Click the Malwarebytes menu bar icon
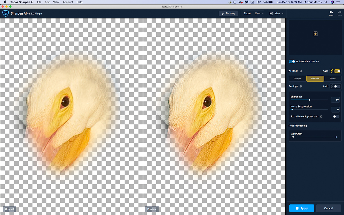This screenshot has width=344, height=215. 246,2
